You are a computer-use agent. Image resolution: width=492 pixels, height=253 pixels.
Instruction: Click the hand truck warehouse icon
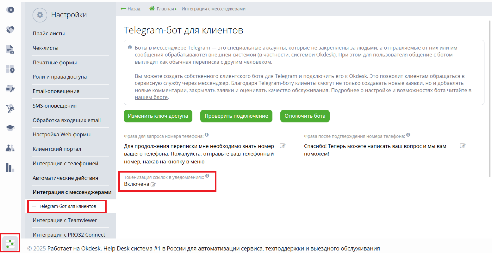coord(10,109)
